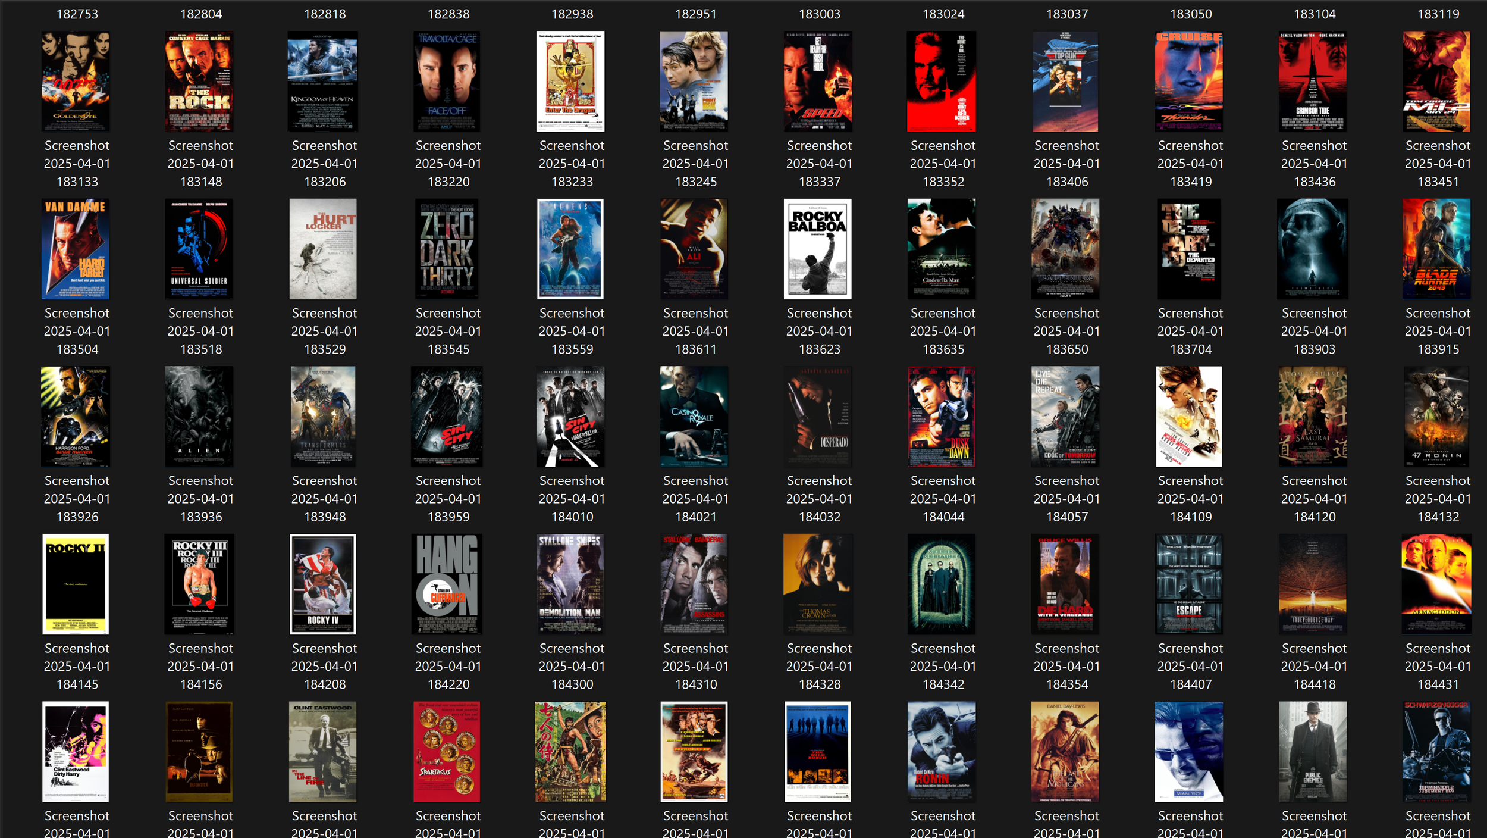
Task: Select the Miami Vice poster thumbnail
Action: (1189, 752)
